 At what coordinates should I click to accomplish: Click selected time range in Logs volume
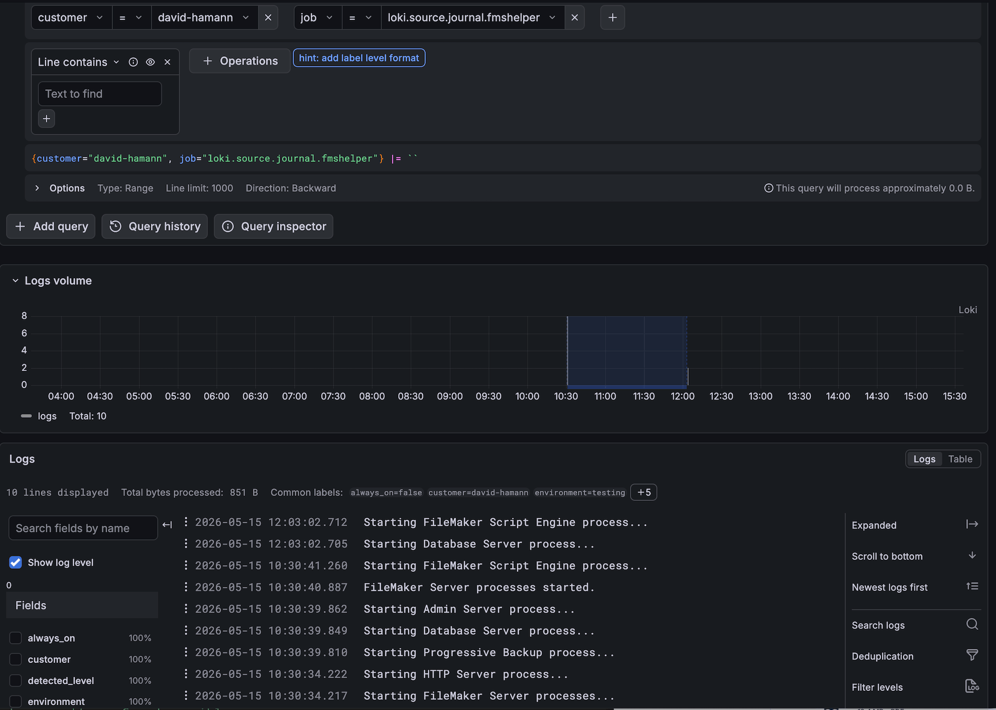[x=627, y=351]
